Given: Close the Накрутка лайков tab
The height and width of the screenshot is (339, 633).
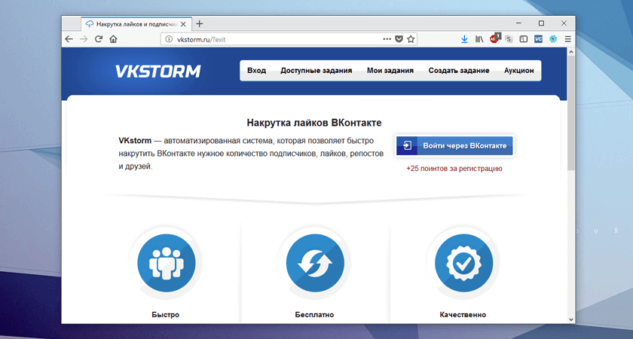Looking at the screenshot, I should coord(183,24).
